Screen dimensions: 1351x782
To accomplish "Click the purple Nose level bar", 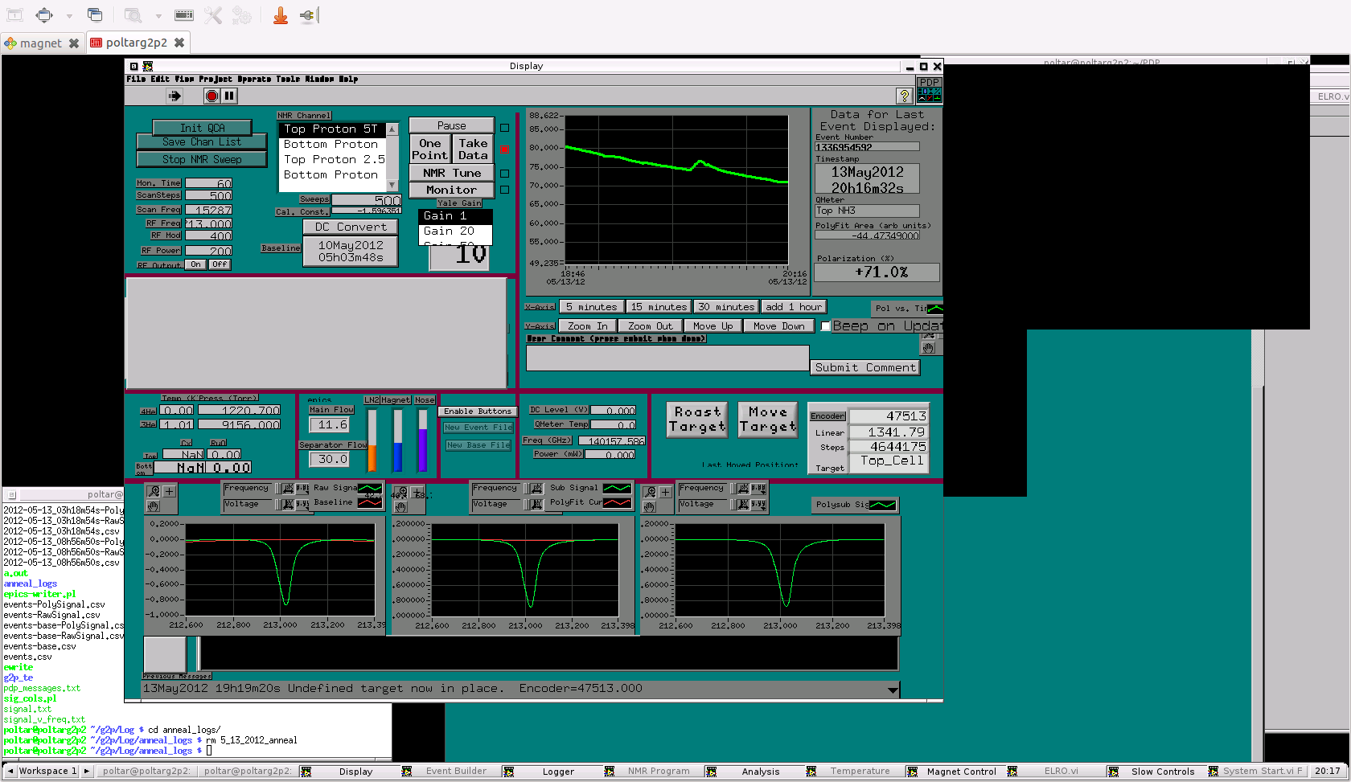I will (x=423, y=440).
